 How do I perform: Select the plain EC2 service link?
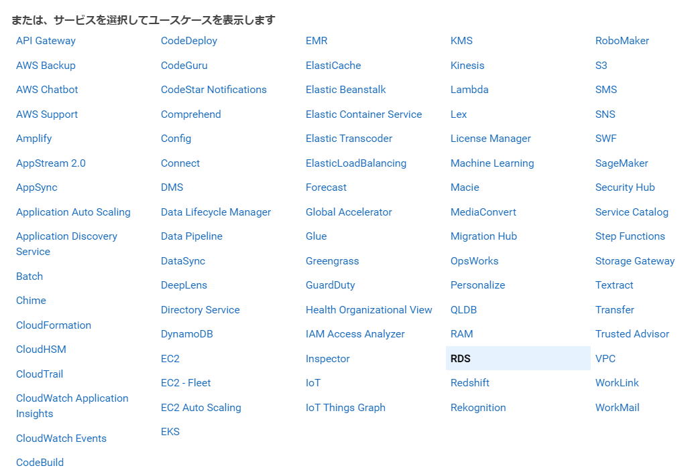(x=170, y=359)
